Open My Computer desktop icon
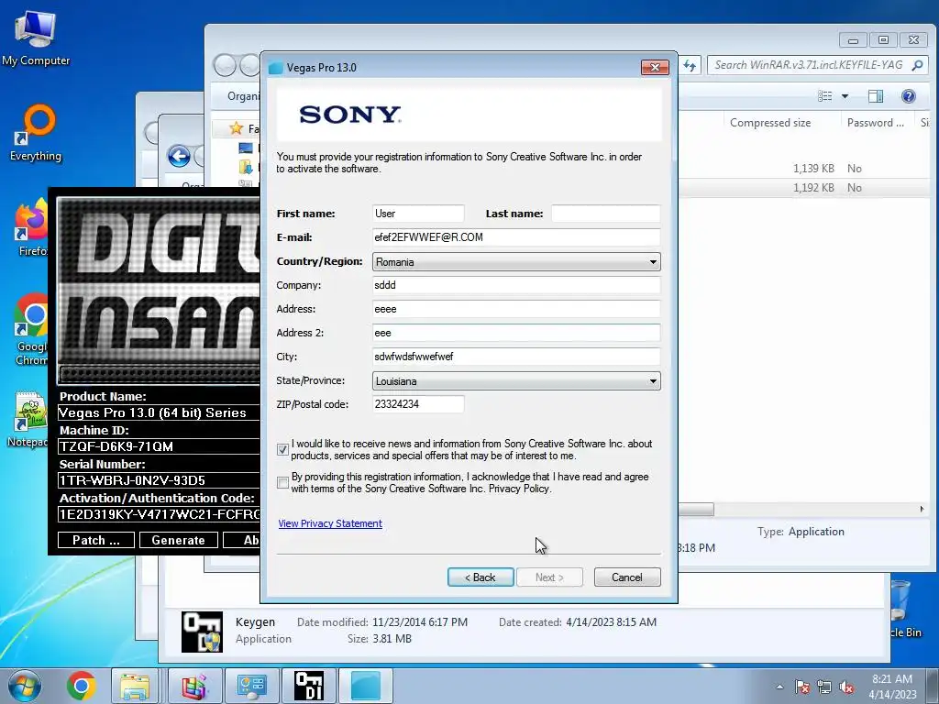939x704 pixels. tap(36, 38)
